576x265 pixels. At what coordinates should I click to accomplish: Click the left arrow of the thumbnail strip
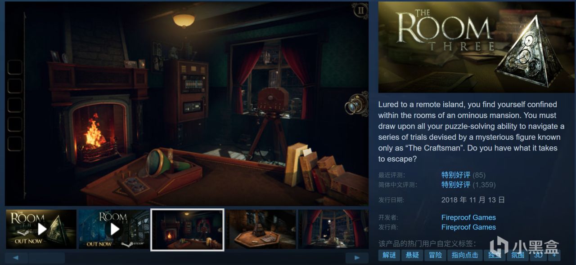(x=16, y=258)
